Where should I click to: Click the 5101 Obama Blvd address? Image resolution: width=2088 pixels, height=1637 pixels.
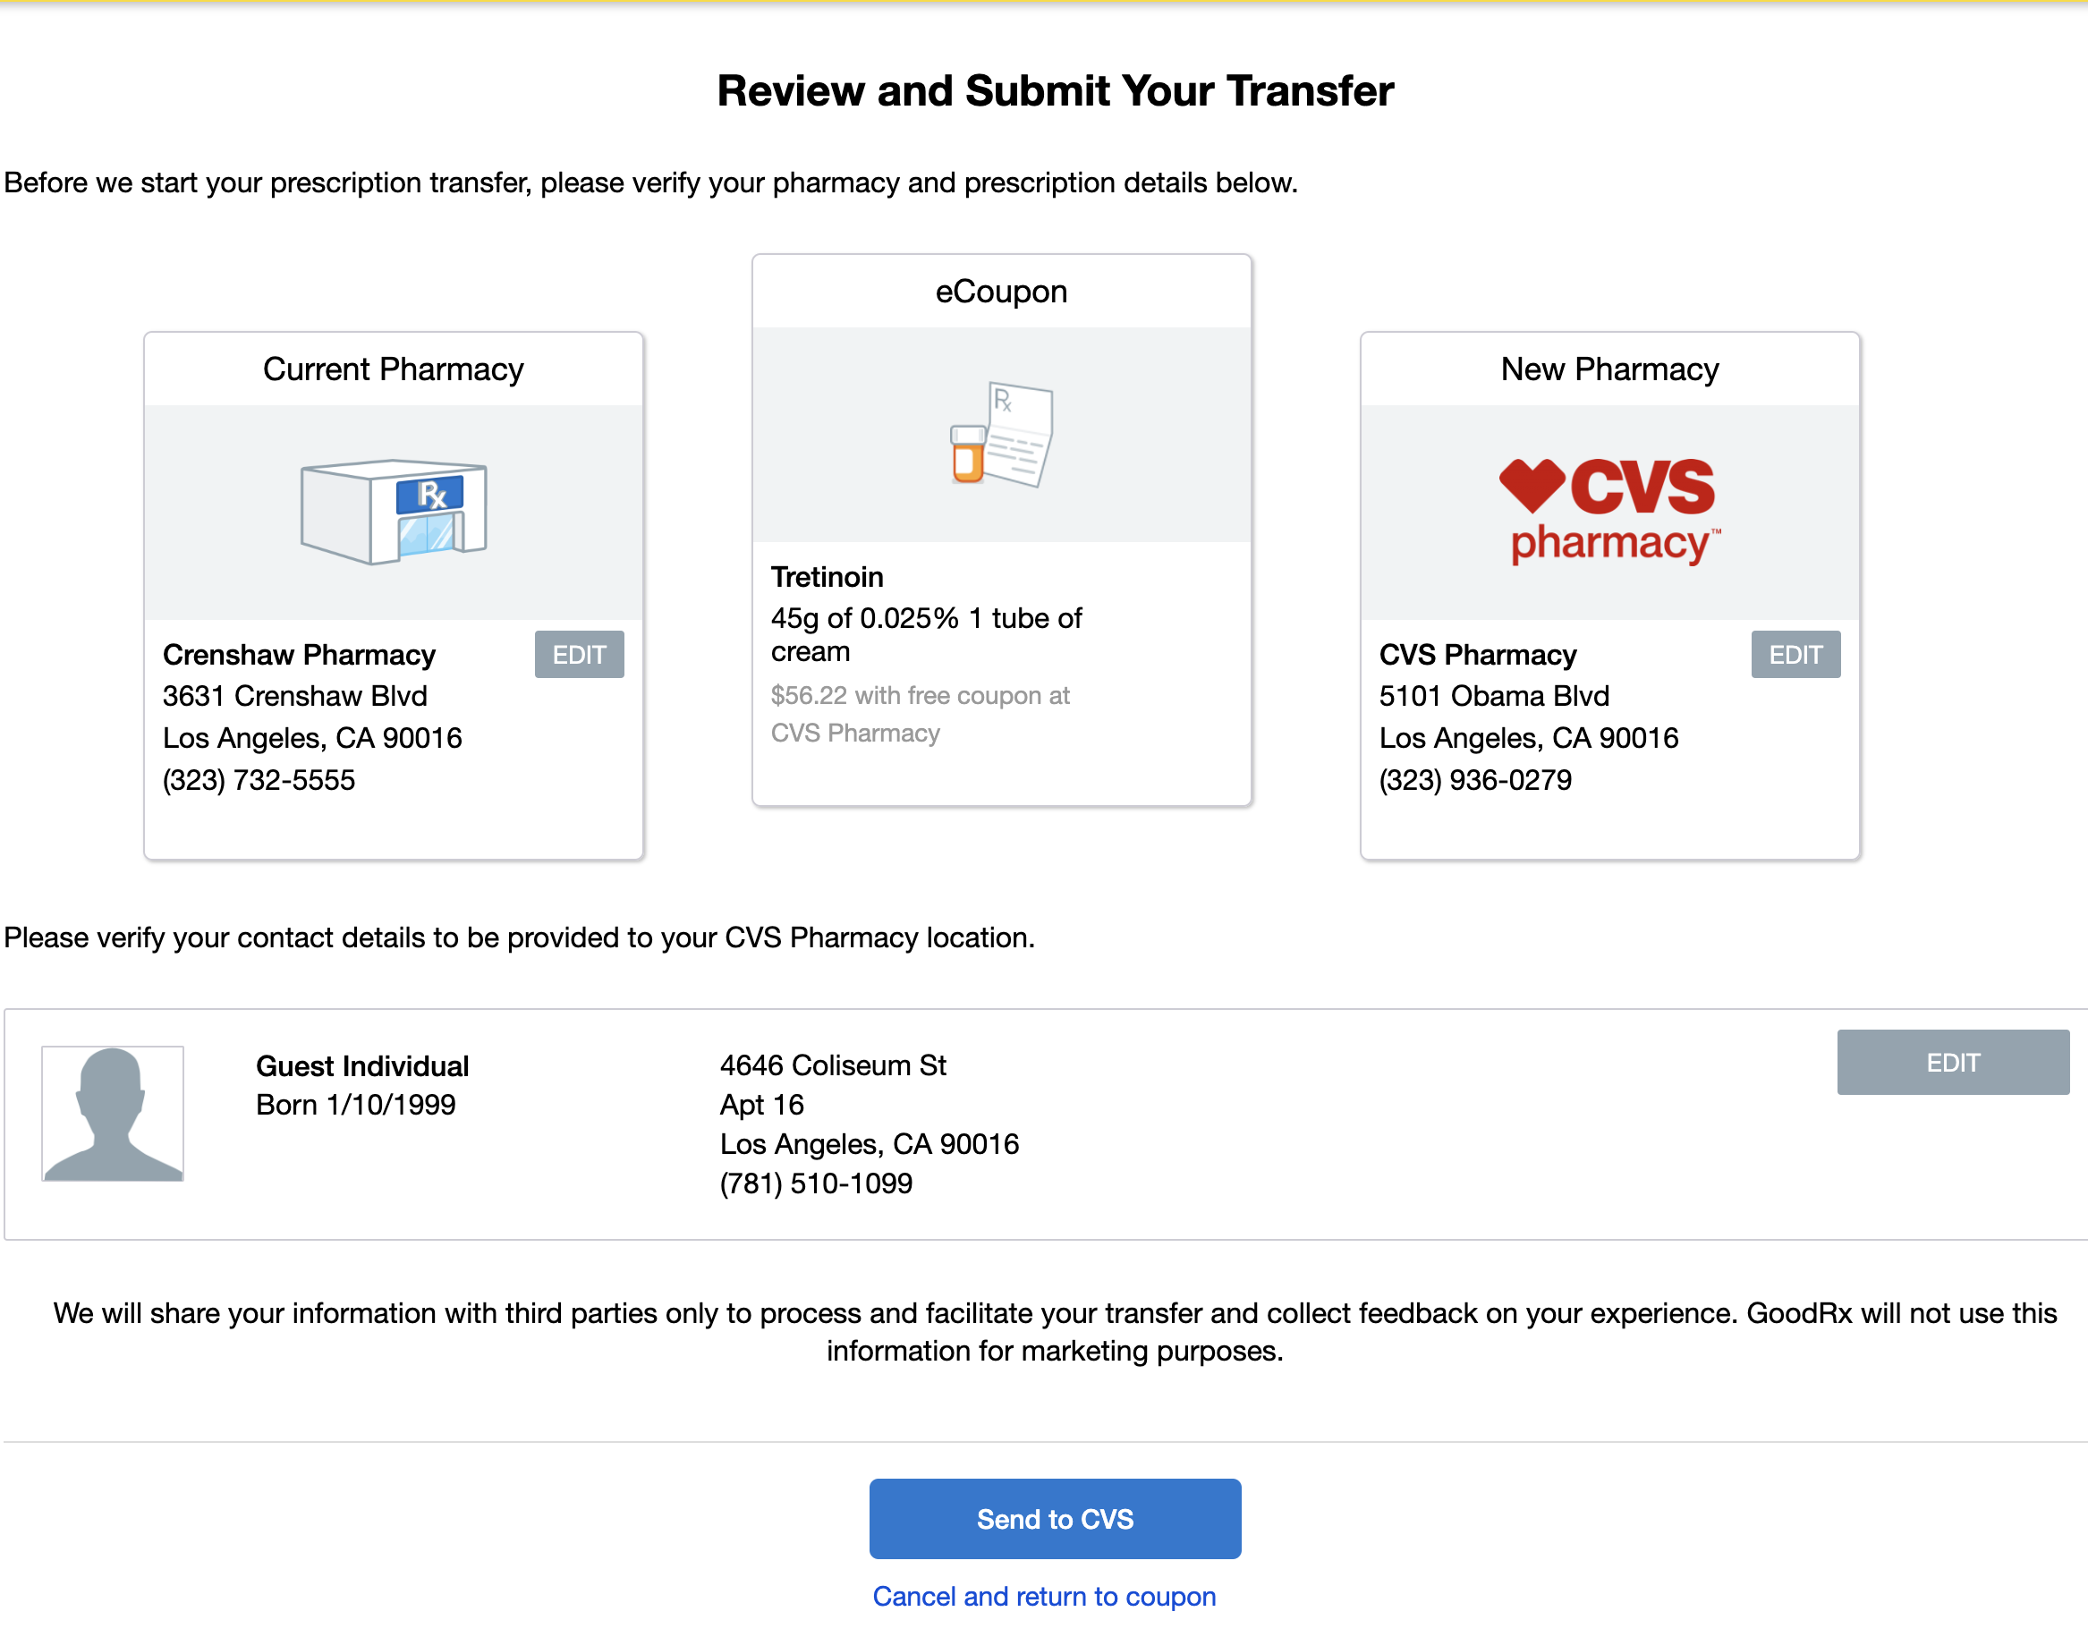click(1494, 696)
